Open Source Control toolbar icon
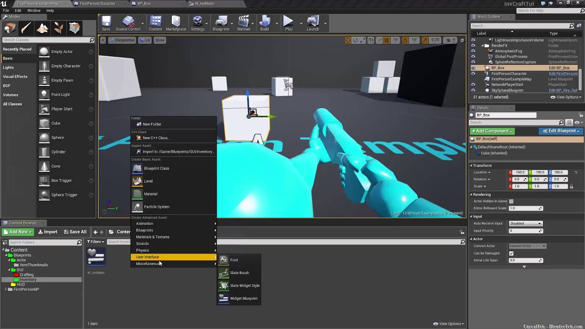 (128, 23)
